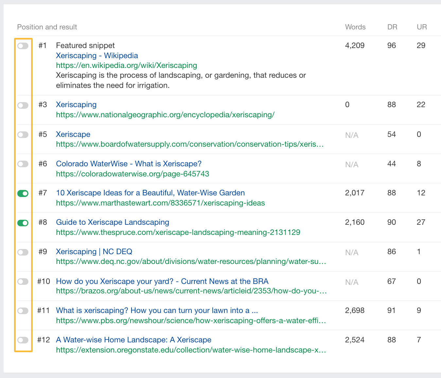This screenshot has height=378, width=441.
Task: Enable toggle for Oregon State position #12
Action: (23, 340)
